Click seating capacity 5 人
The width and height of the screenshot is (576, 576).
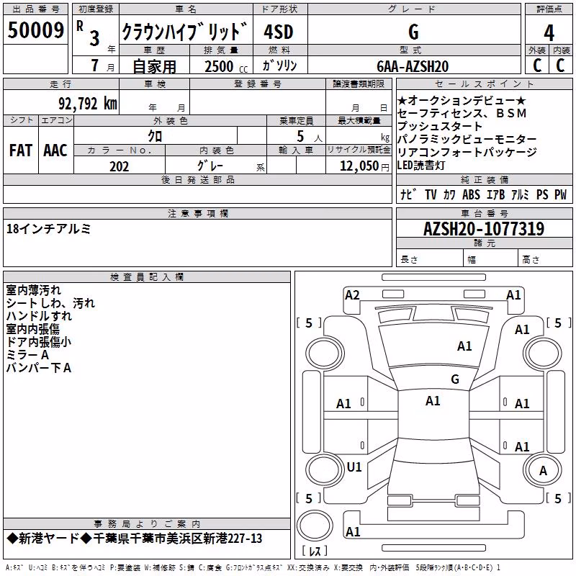pyautogui.click(x=310, y=137)
